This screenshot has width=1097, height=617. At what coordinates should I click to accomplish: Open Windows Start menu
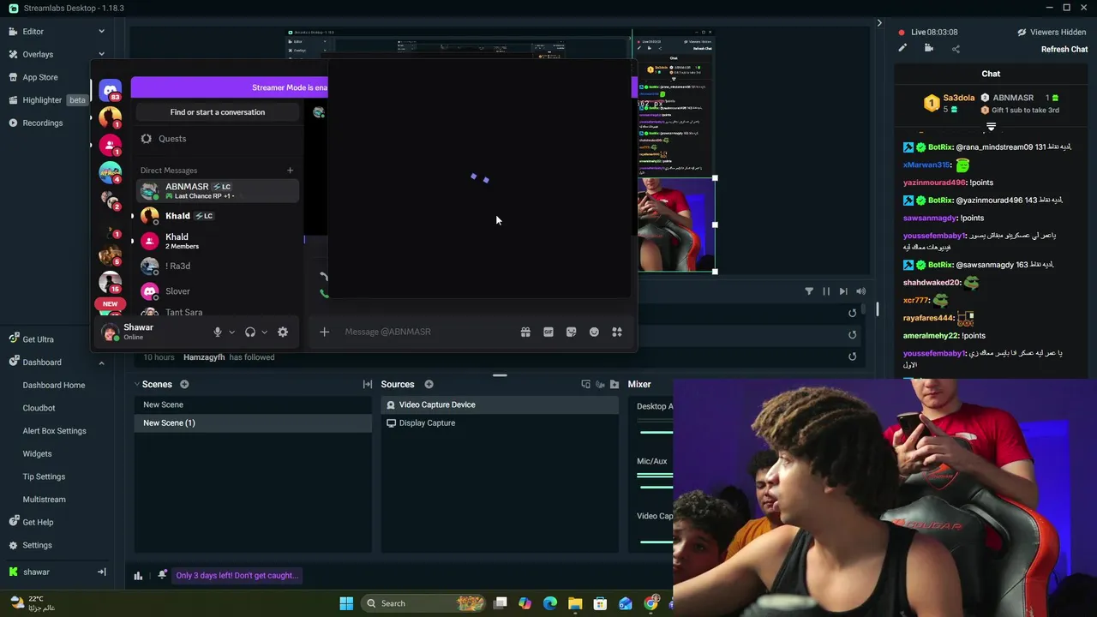pos(346,603)
